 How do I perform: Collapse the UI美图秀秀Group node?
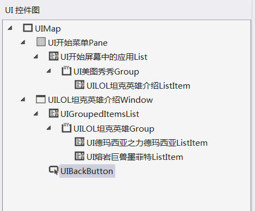48,71
